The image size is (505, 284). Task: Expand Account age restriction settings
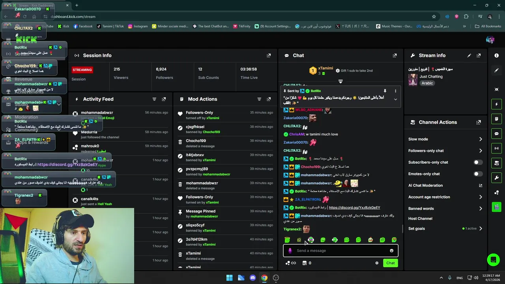click(x=481, y=197)
